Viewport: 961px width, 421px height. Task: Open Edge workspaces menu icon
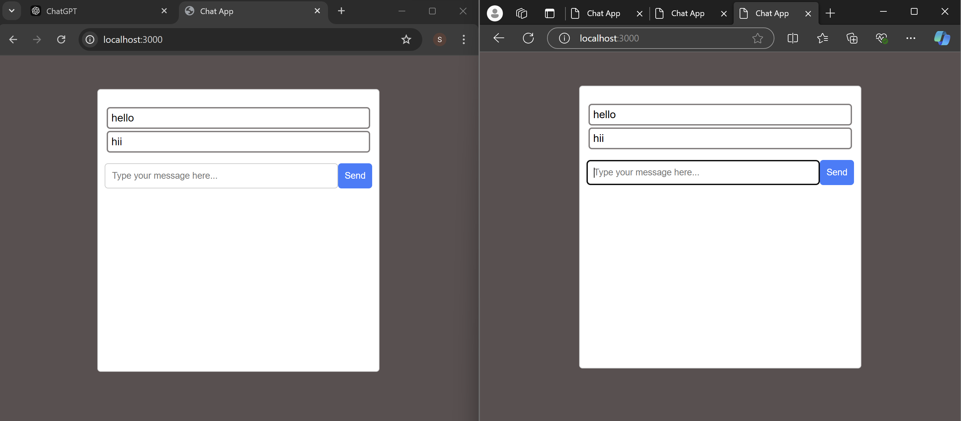[521, 14]
